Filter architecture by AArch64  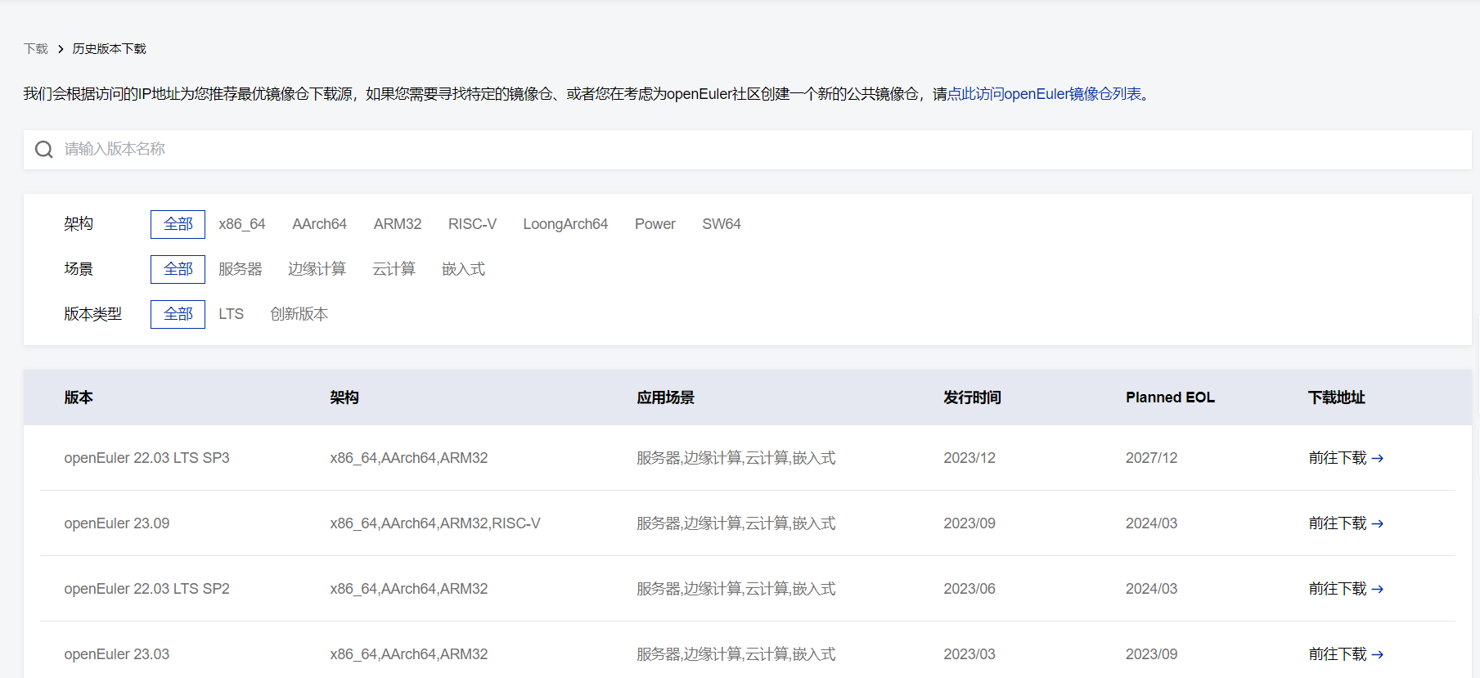click(x=320, y=224)
